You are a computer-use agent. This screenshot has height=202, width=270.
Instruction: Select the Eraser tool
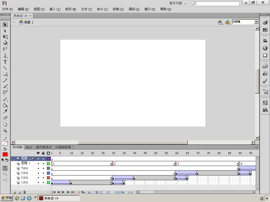tap(5, 118)
